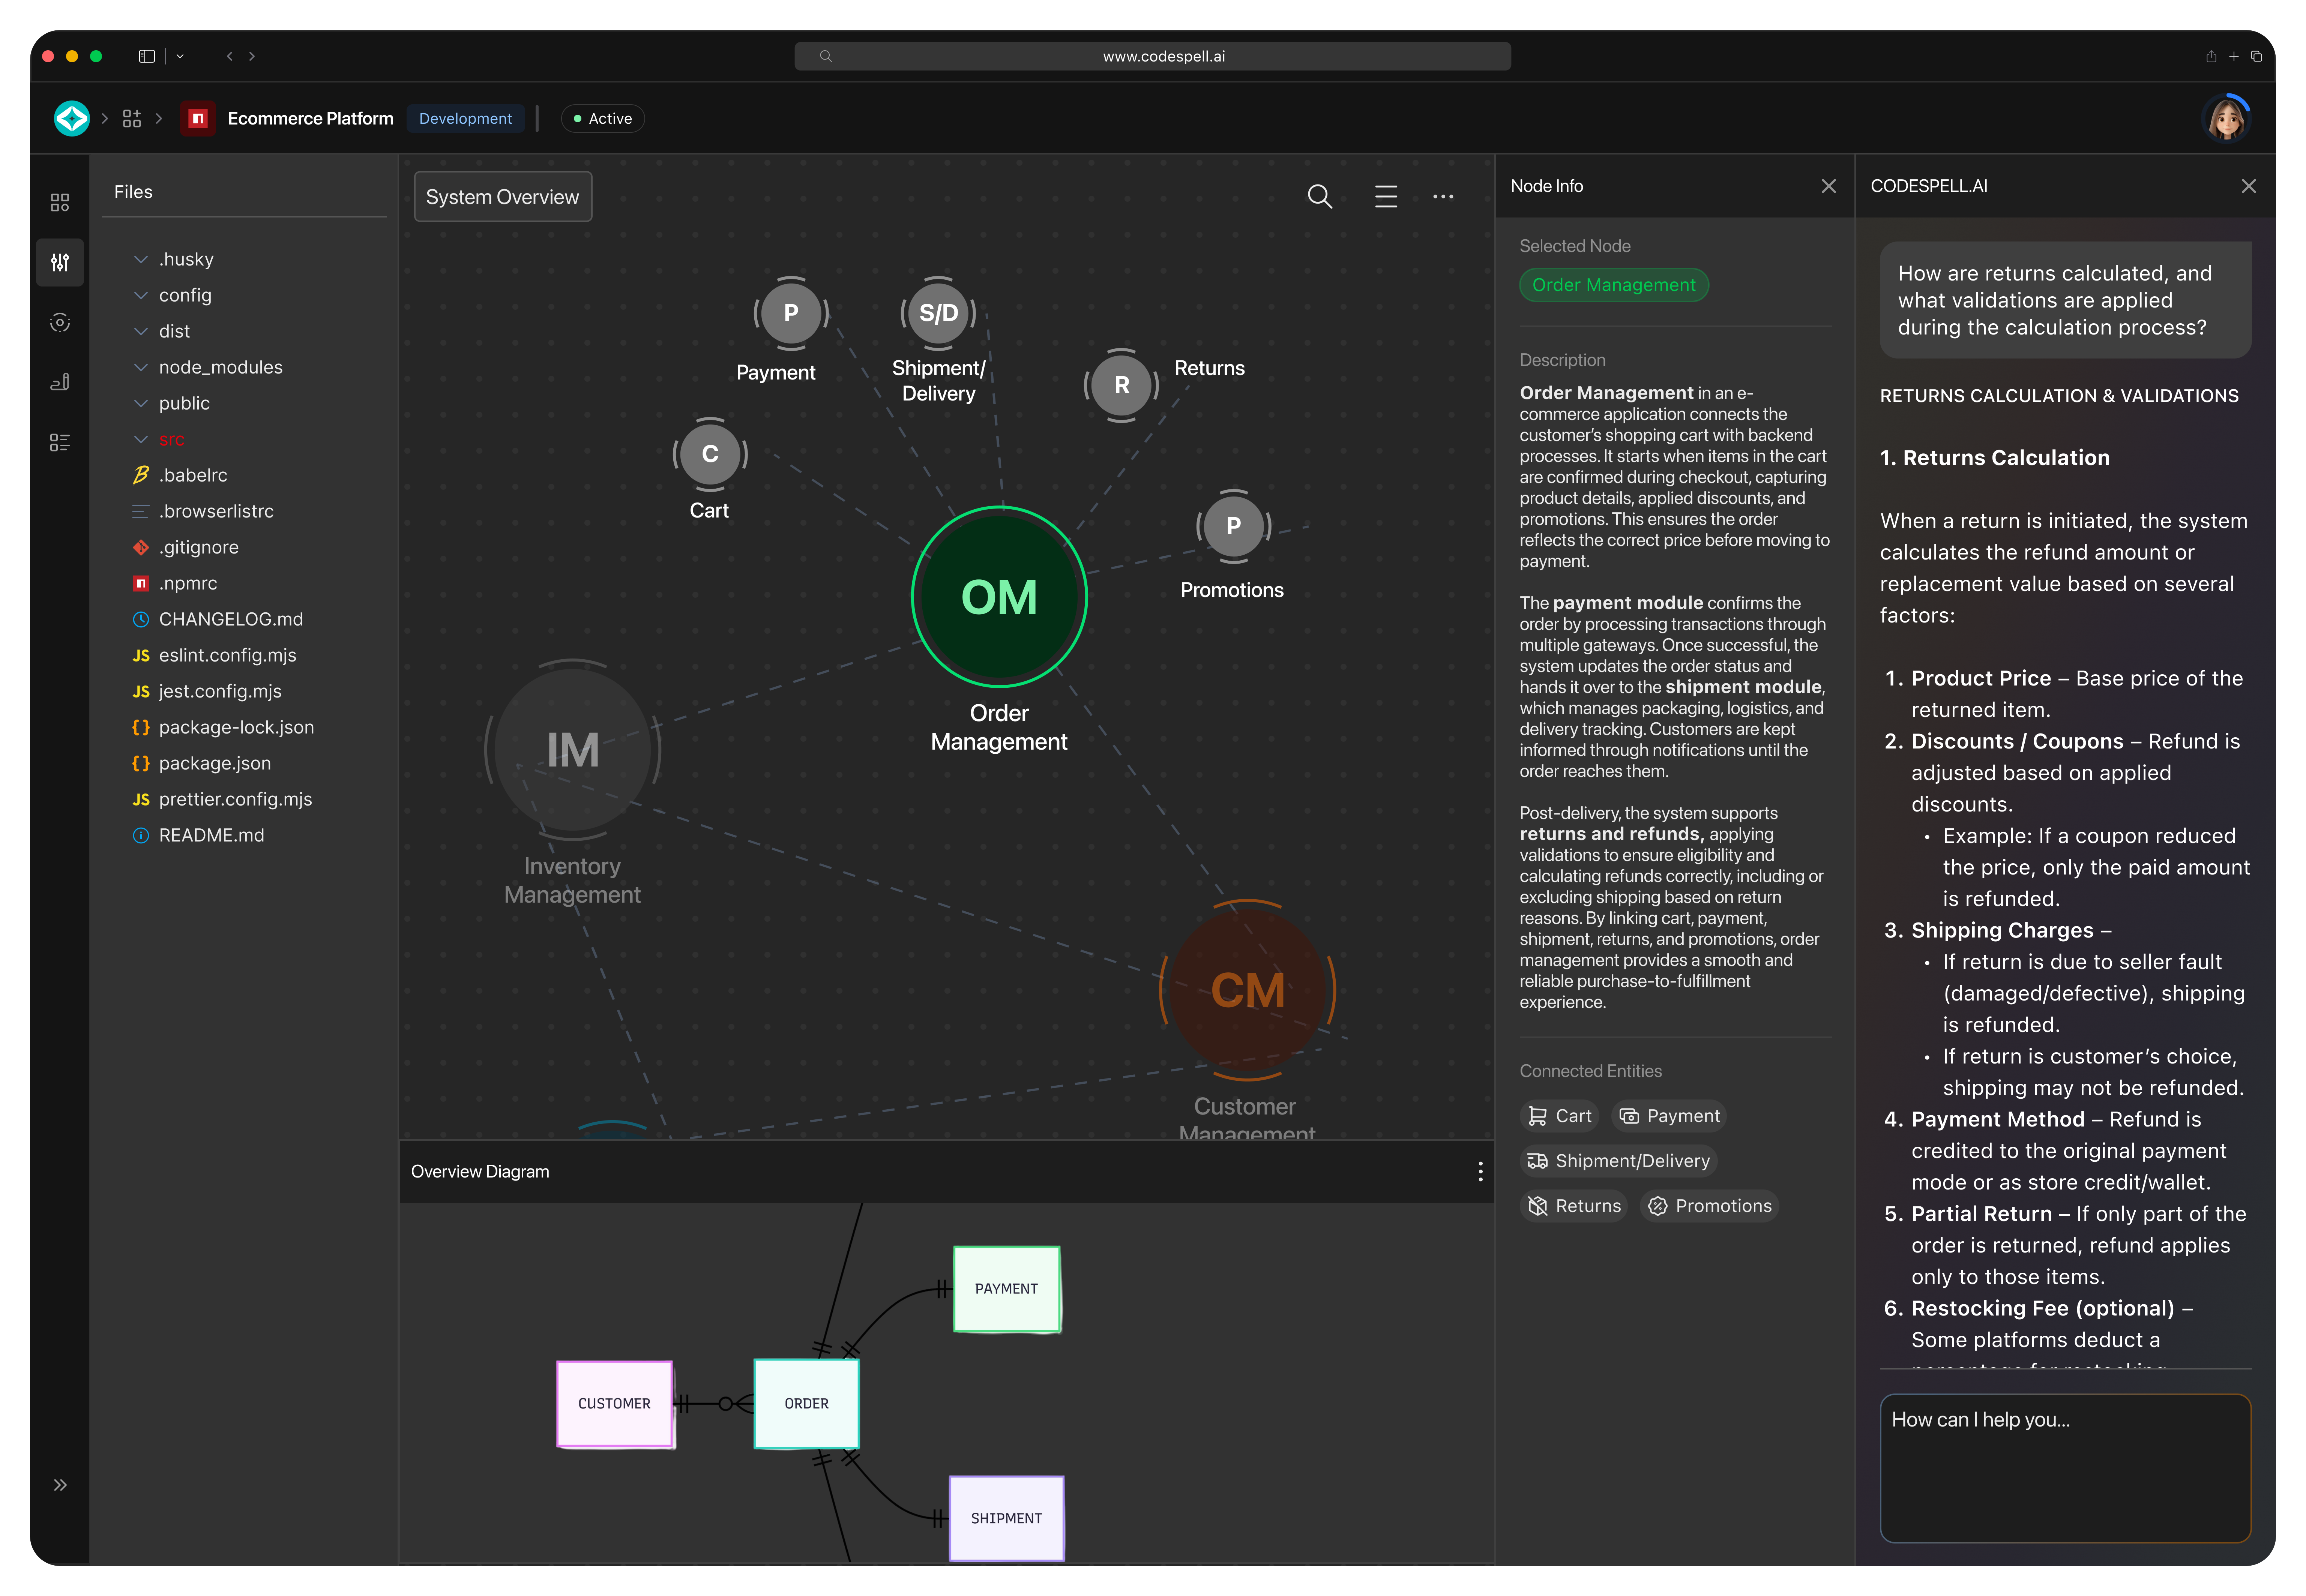The height and width of the screenshot is (1596, 2306).
Task: Click the Shipment/Delivery connected entity chip
Action: coord(1618,1161)
